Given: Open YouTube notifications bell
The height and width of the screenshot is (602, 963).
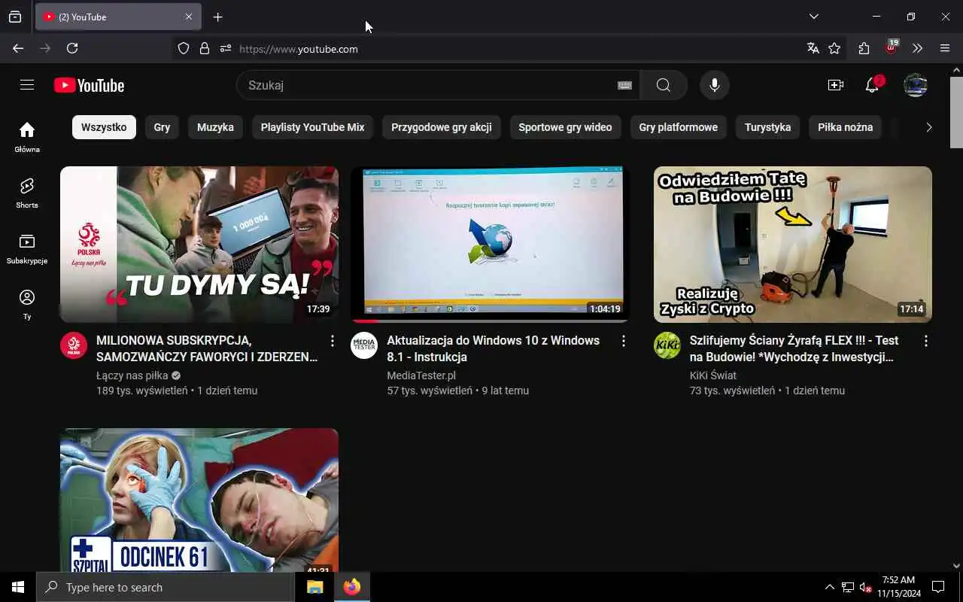Looking at the screenshot, I should pyautogui.click(x=873, y=85).
